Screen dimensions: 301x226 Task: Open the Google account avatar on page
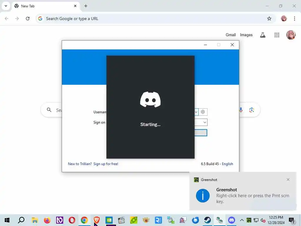[x=291, y=35]
